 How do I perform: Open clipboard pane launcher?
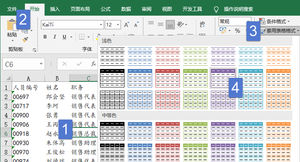coord(35,50)
